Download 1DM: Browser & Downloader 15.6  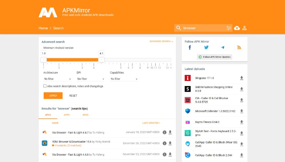[x=170, y=143]
